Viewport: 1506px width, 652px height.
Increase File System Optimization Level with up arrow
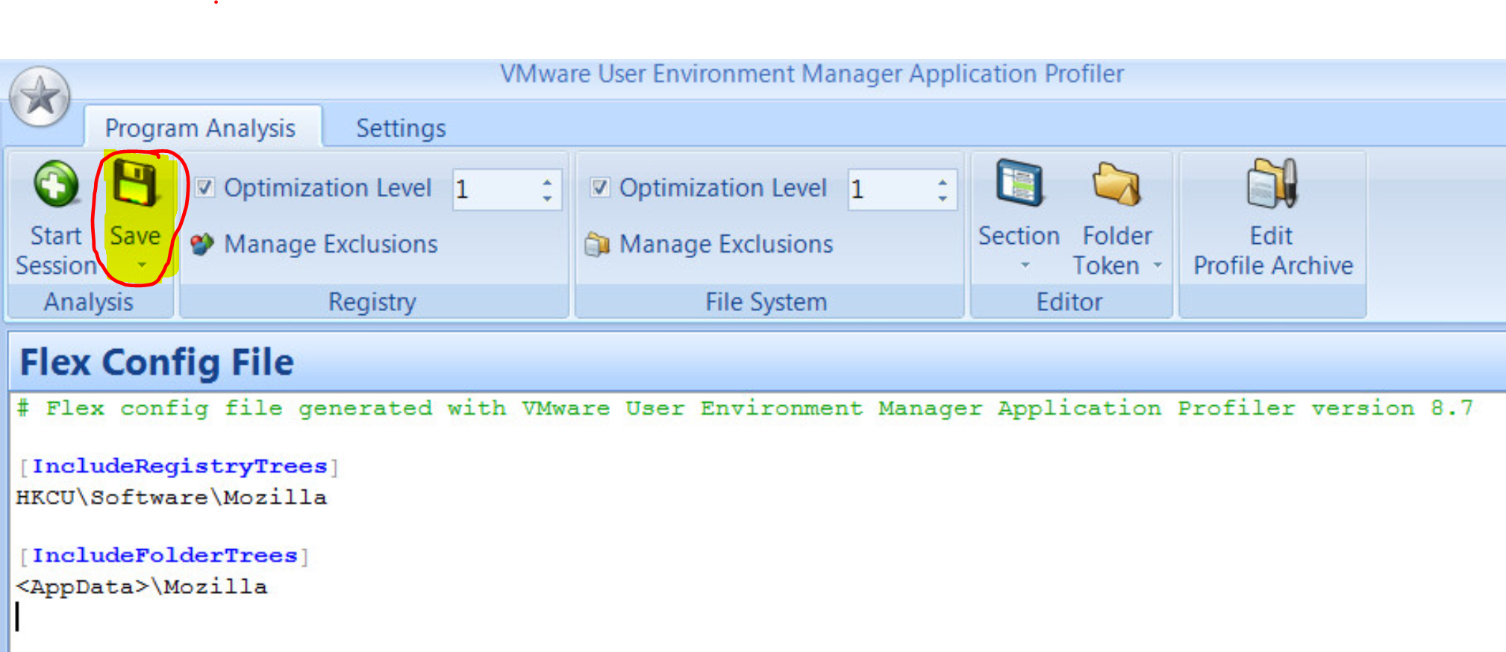(943, 181)
